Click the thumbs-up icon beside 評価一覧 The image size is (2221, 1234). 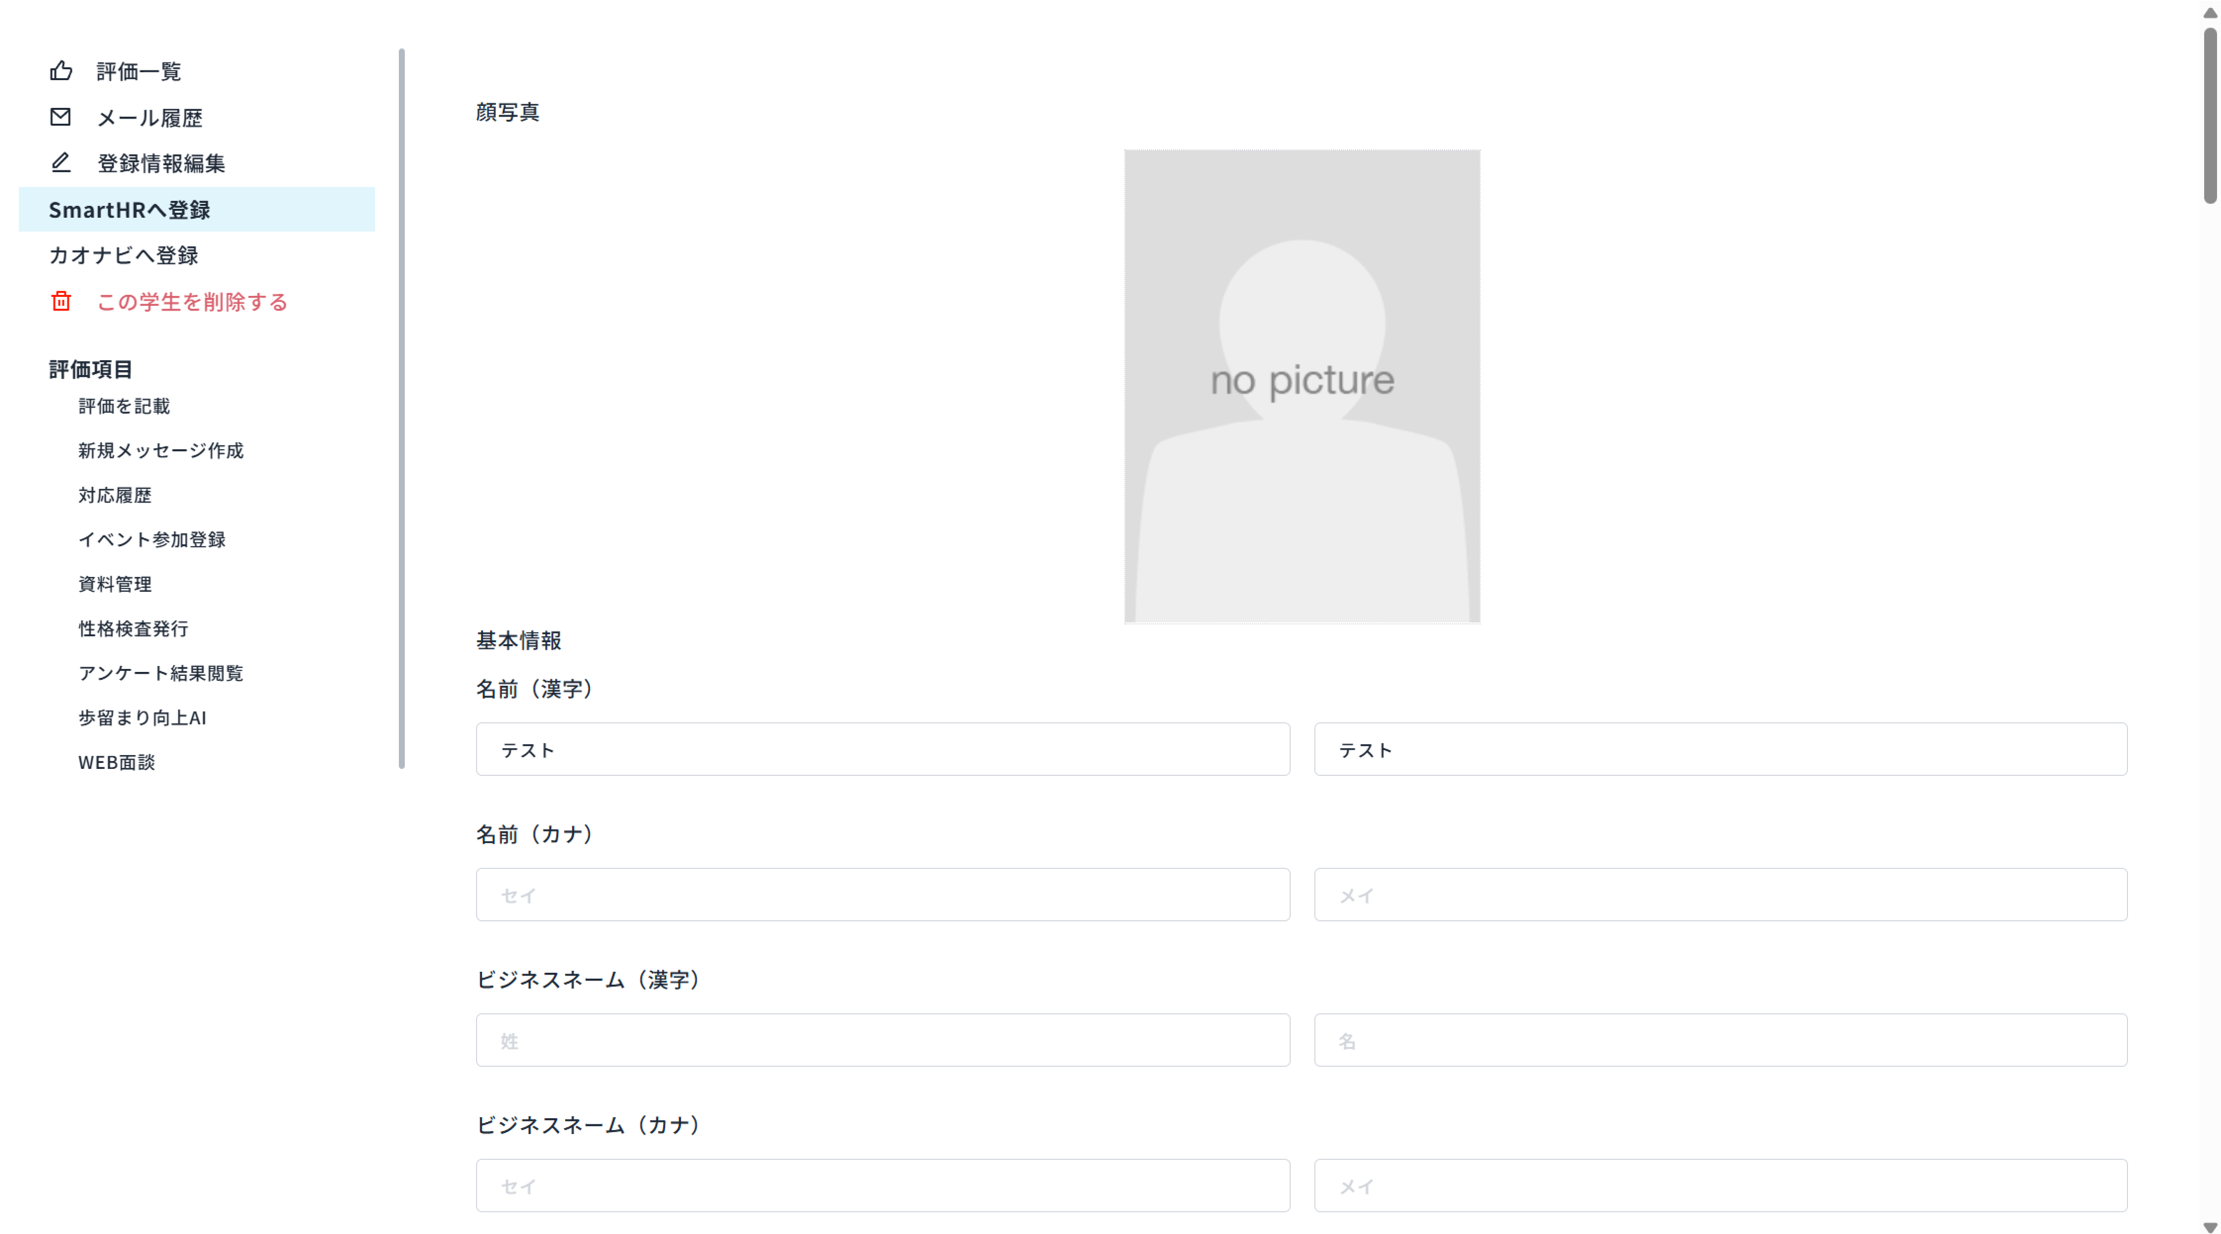(x=60, y=71)
